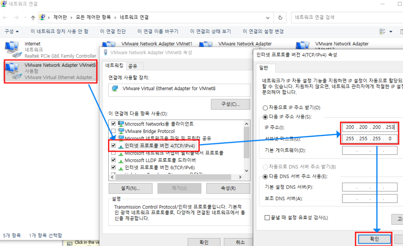This screenshot has height=246, width=403.
Task: Open VMware Network Adapter VMnet1 icon
Action: pyautogui.click(x=109, y=44)
